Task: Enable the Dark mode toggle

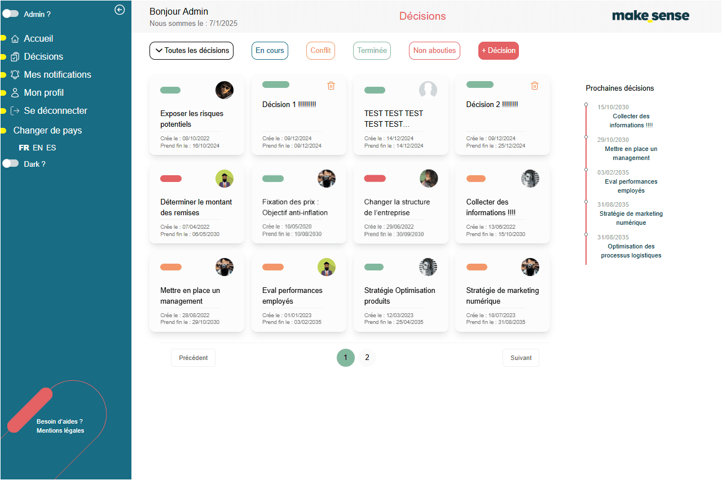Action: click(11, 163)
